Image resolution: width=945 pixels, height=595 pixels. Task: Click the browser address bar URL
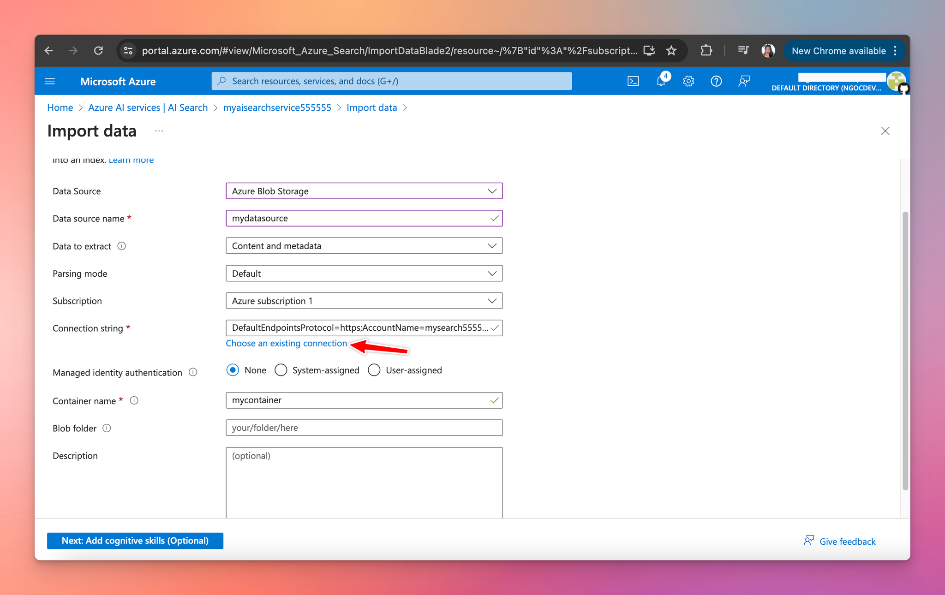(x=390, y=51)
